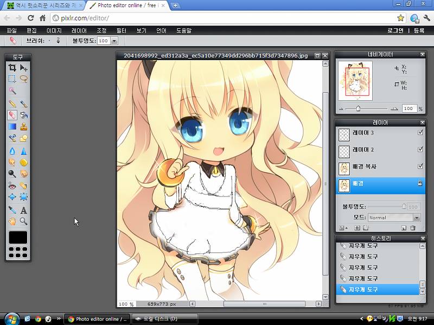Click the 로그인 link
The image size is (434, 325).
coord(395,31)
